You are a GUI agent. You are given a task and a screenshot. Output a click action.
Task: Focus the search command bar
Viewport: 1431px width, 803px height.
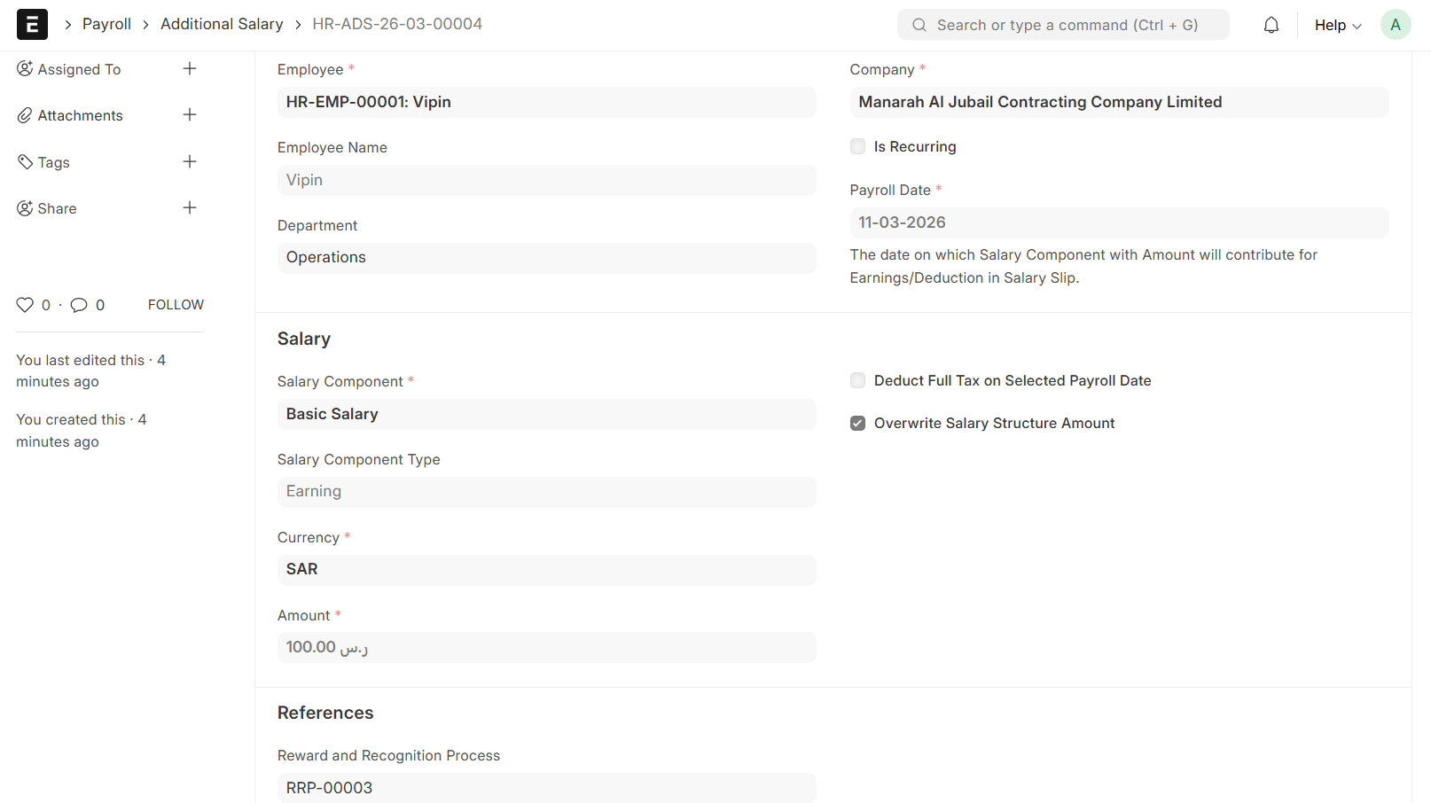point(1064,25)
